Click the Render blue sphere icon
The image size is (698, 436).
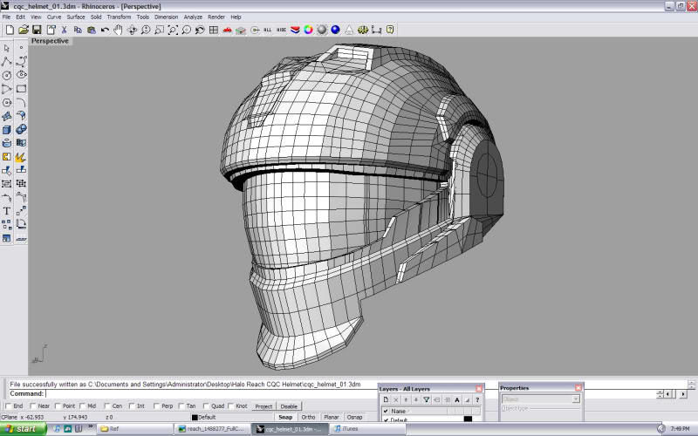click(336, 30)
